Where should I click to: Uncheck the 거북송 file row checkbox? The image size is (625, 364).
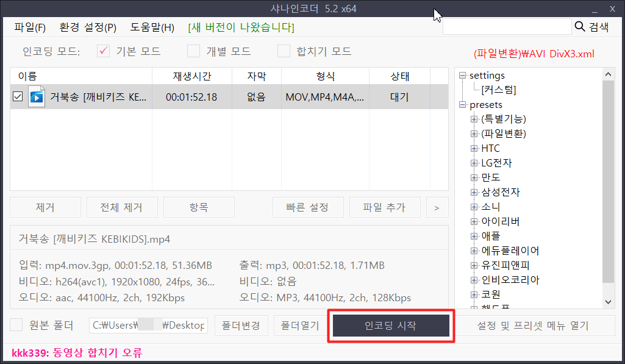tap(18, 96)
